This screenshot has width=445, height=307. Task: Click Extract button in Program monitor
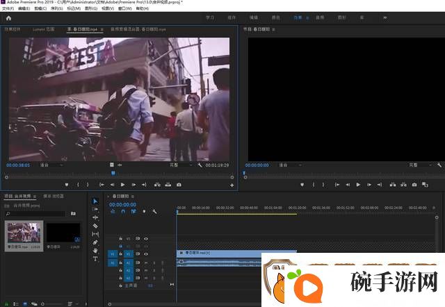[x=403, y=185]
